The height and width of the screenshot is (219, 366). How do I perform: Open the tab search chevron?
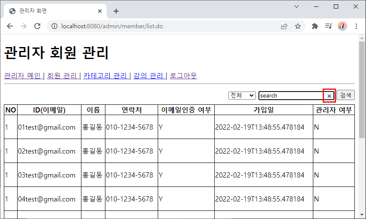pyautogui.click(x=297, y=6)
